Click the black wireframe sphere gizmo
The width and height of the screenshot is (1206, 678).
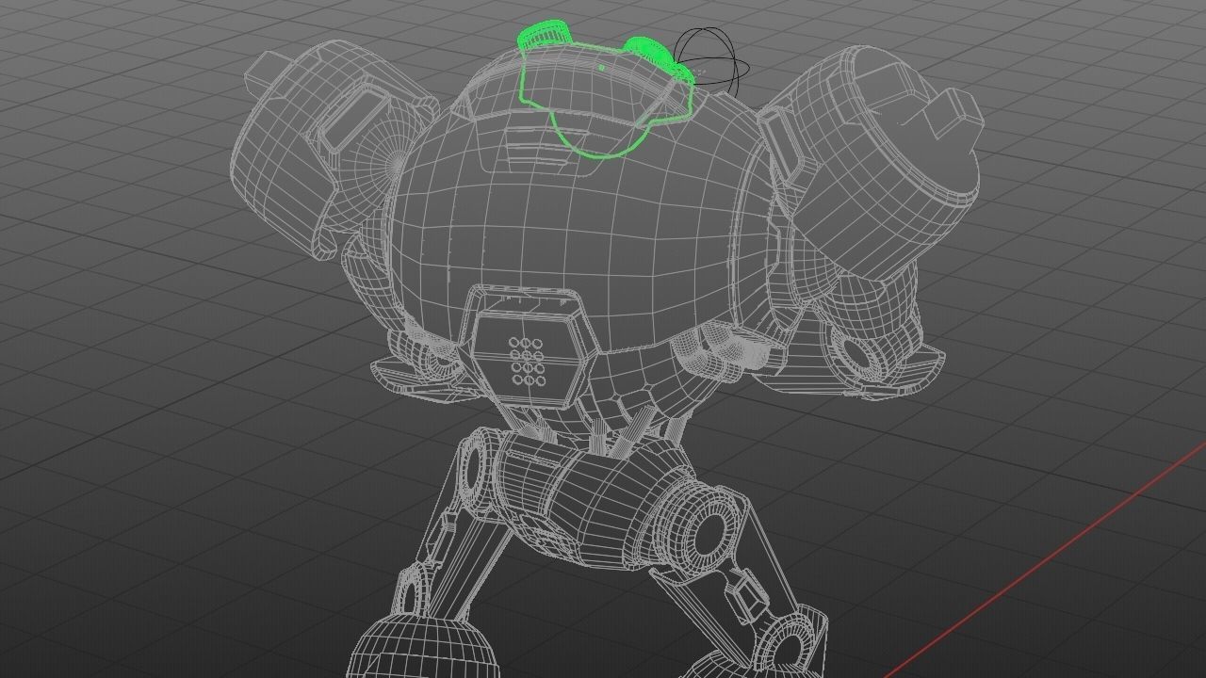pos(710,61)
